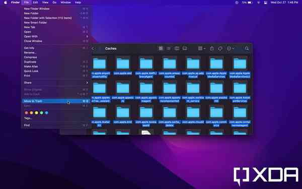Choose Make Alias from File menu

(56, 67)
